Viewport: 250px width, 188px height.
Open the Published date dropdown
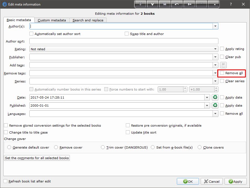click(x=207, y=106)
